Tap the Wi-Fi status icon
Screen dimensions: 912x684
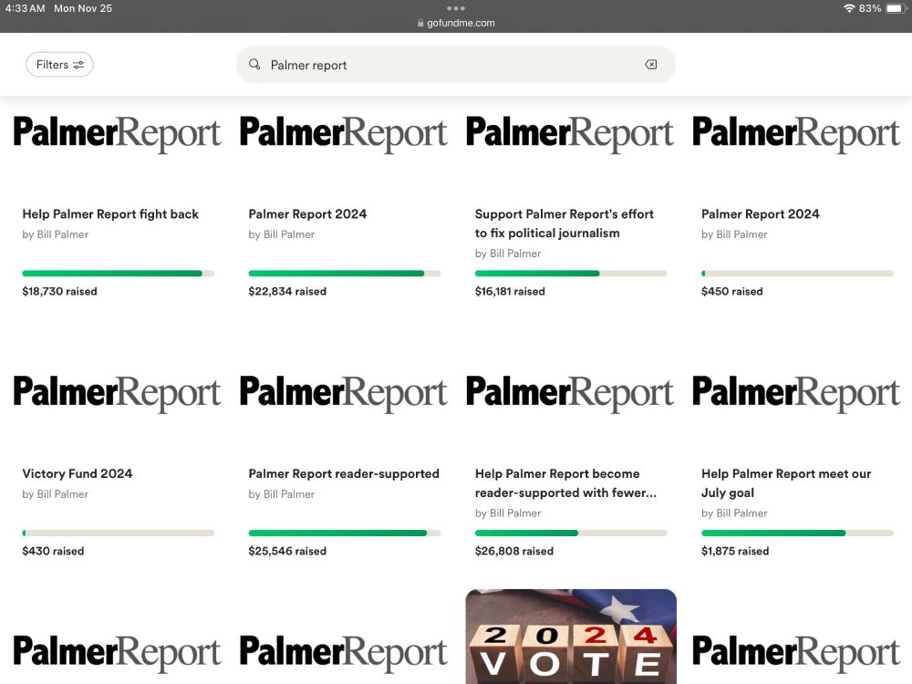coord(849,8)
